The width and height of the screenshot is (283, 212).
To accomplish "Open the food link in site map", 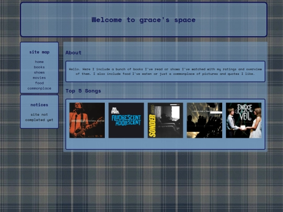I will pyautogui.click(x=39, y=83).
